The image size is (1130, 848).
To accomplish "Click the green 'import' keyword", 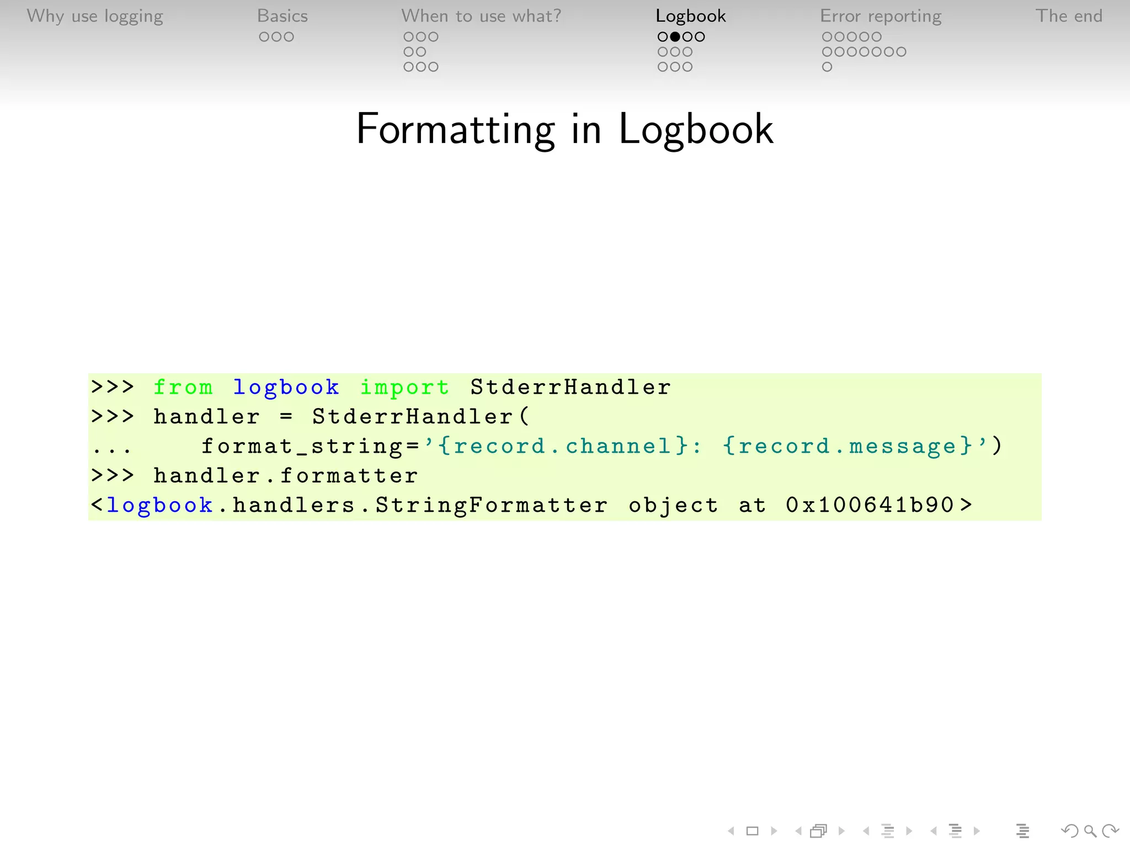I will point(404,388).
